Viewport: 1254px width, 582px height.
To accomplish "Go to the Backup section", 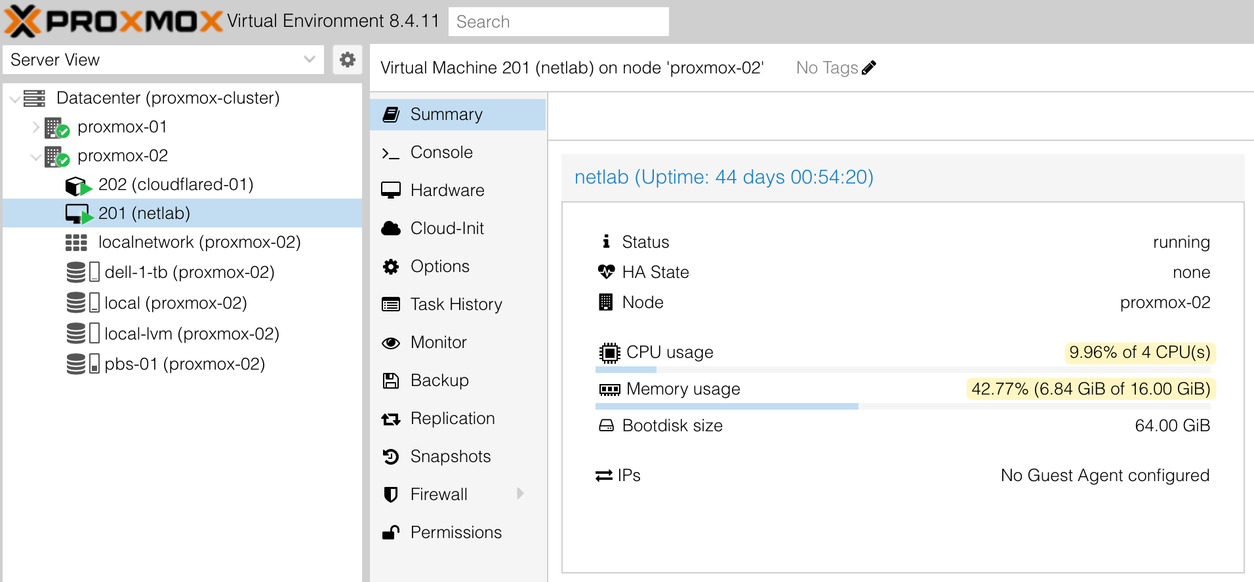I will tap(439, 380).
